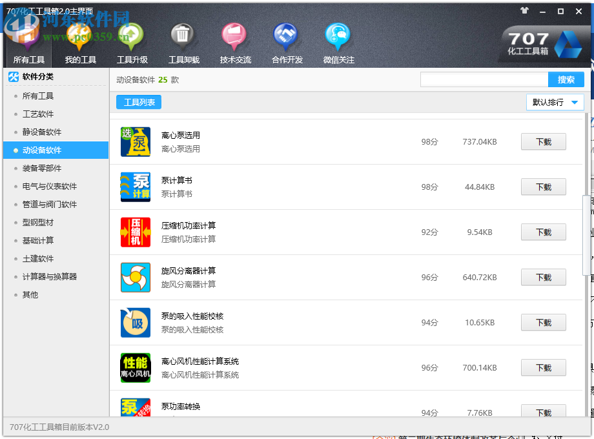Click the 9.54KB file size value
The height and width of the screenshot is (439, 594).
point(479,232)
